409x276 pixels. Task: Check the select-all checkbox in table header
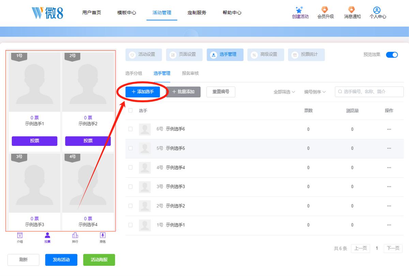click(x=130, y=110)
